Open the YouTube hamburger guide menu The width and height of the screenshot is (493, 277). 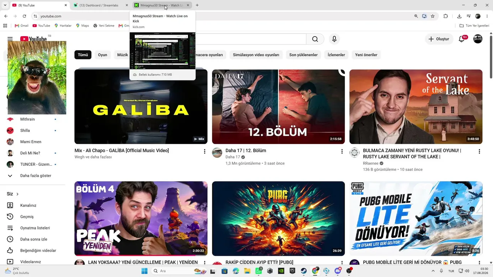[10, 39]
